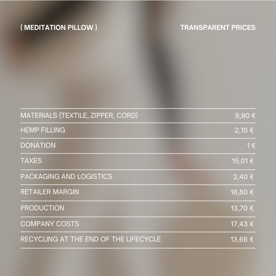Image resolution: width=276 pixels, height=276 pixels.
Task: Select the Materials (Textile, Zipper, Cord) label
Action: click(x=79, y=116)
